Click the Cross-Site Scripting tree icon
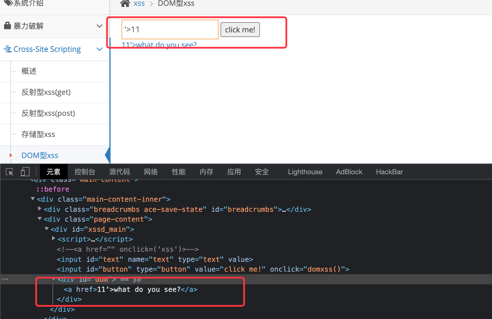Image resolution: width=492 pixels, height=319 pixels. pyautogui.click(x=8, y=49)
